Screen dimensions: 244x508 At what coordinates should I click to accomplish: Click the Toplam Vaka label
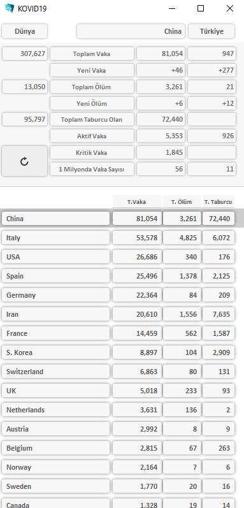pyautogui.click(x=92, y=54)
